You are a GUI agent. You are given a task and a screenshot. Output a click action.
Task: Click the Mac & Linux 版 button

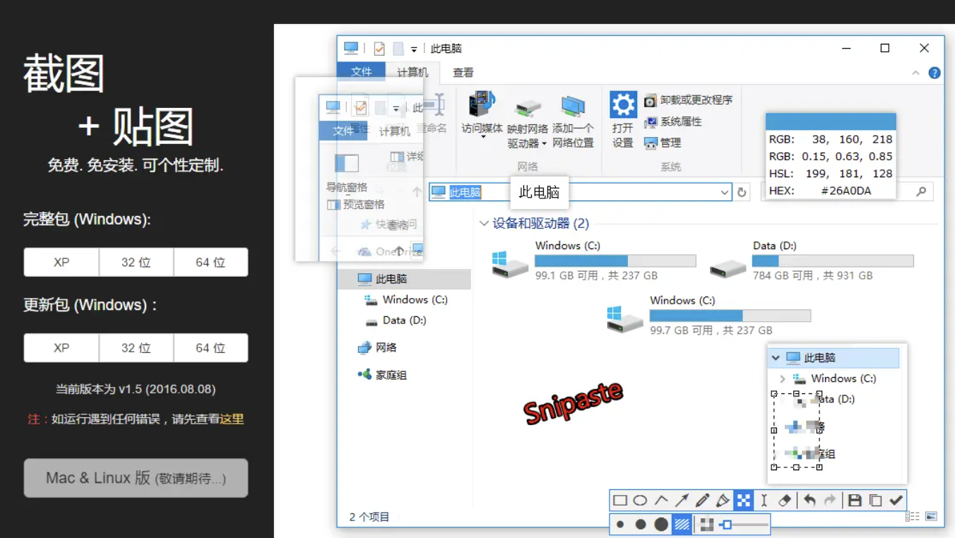(x=136, y=478)
